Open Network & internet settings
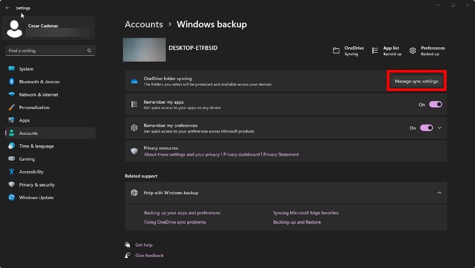Viewport: 475px width, 268px height. click(39, 95)
